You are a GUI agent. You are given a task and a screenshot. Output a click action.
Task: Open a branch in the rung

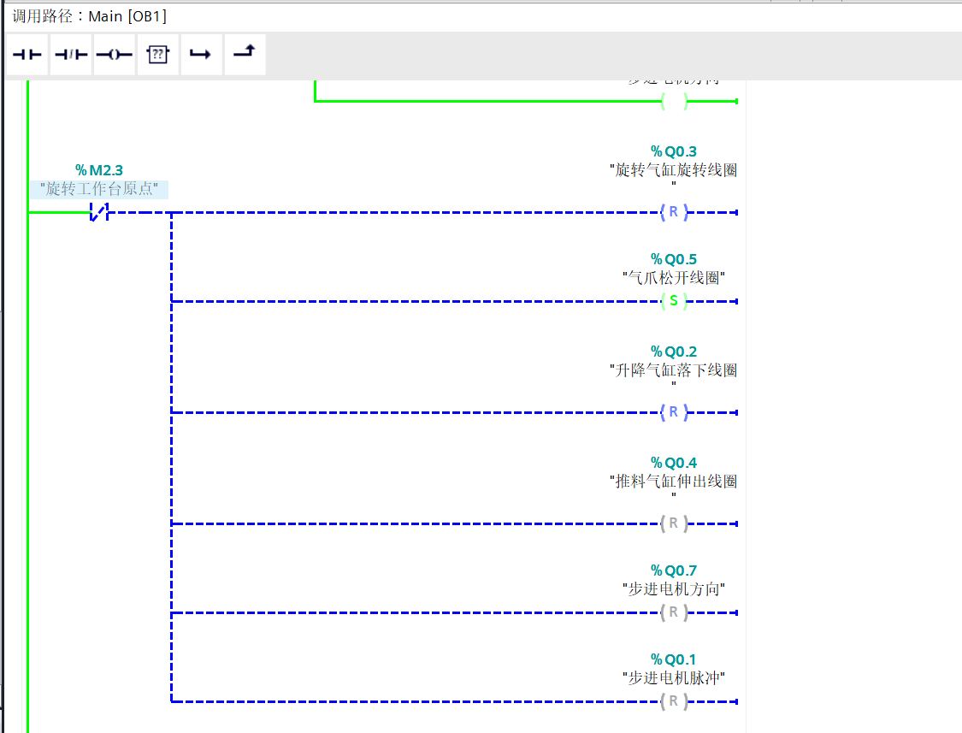click(x=201, y=55)
